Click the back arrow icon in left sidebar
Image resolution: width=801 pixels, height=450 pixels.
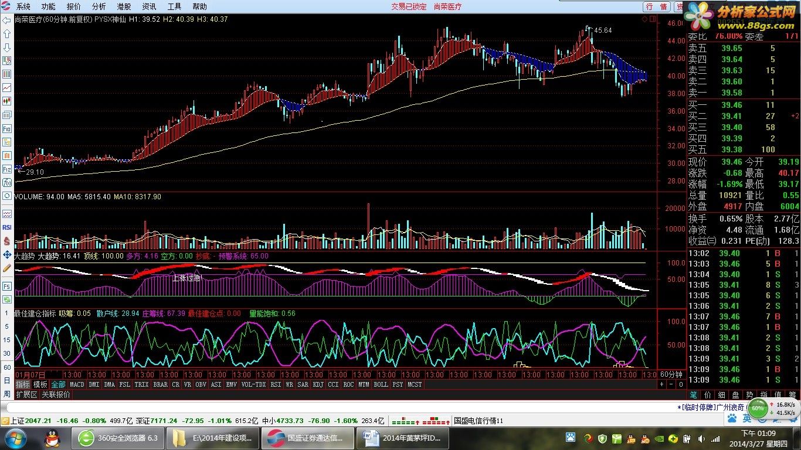(7, 20)
